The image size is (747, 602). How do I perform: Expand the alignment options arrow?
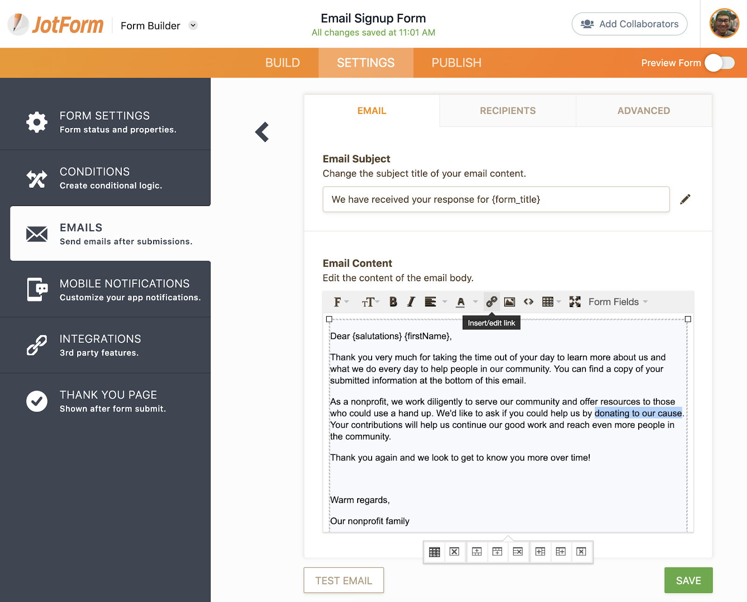point(445,302)
